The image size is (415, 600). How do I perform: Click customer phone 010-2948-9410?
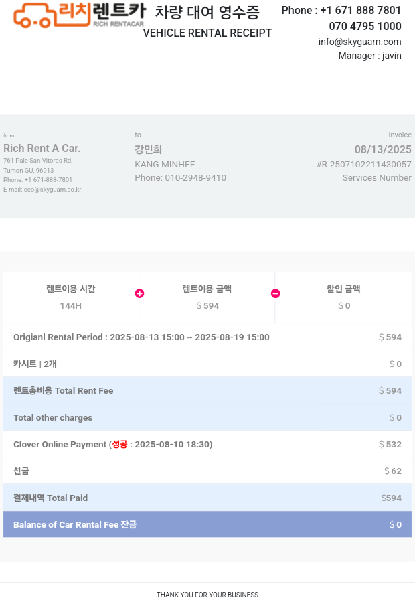(x=180, y=178)
